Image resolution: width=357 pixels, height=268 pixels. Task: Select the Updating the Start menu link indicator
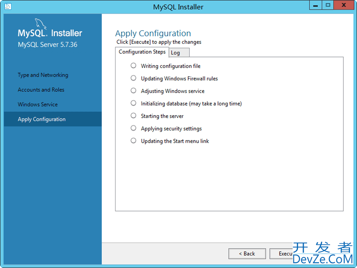133,141
